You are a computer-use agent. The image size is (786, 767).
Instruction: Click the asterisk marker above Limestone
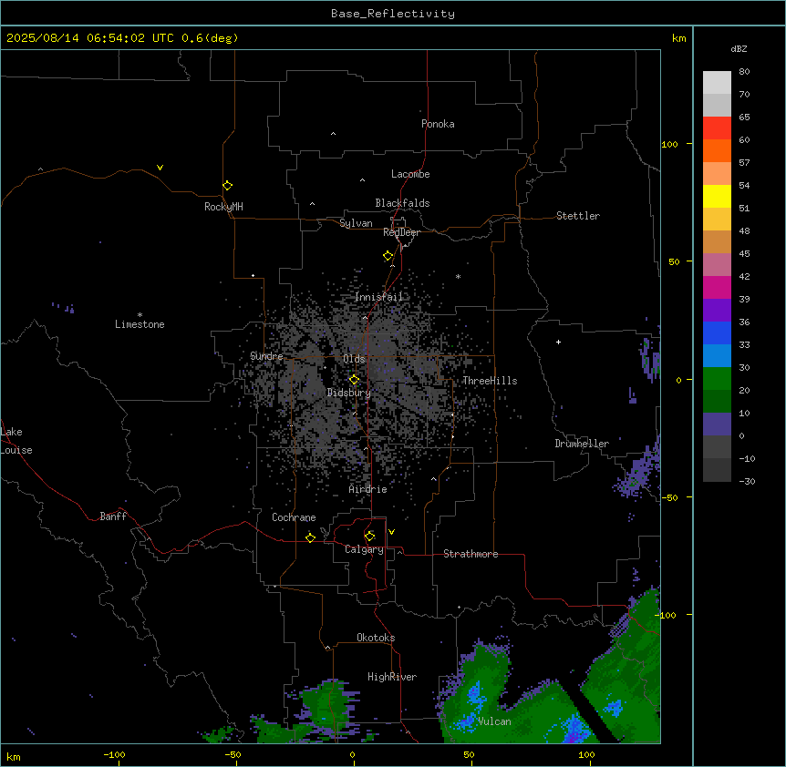[x=140, y=315]
